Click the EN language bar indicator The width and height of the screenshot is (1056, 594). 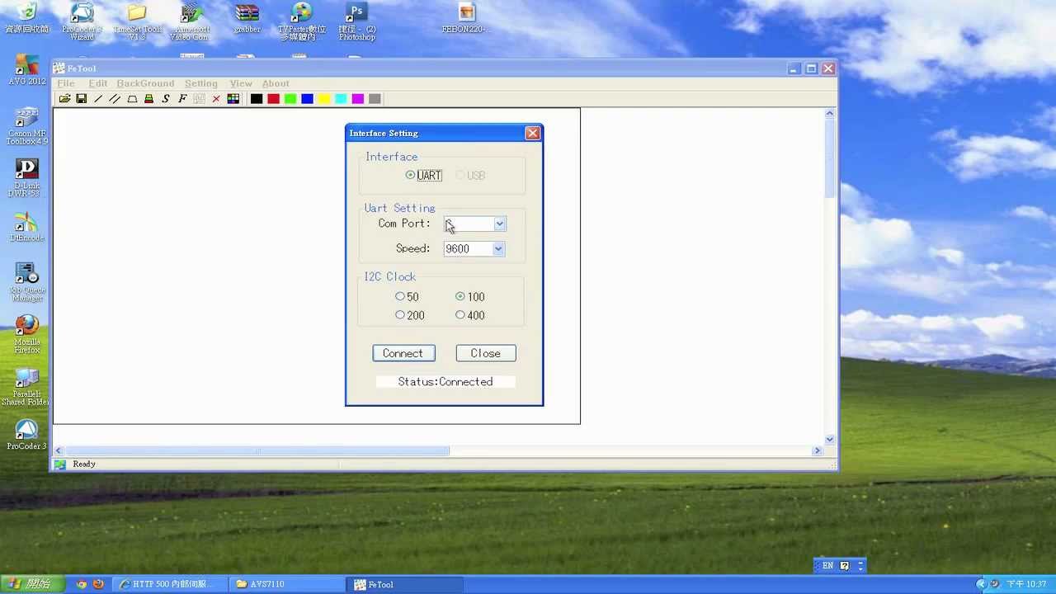click(827, 566)
